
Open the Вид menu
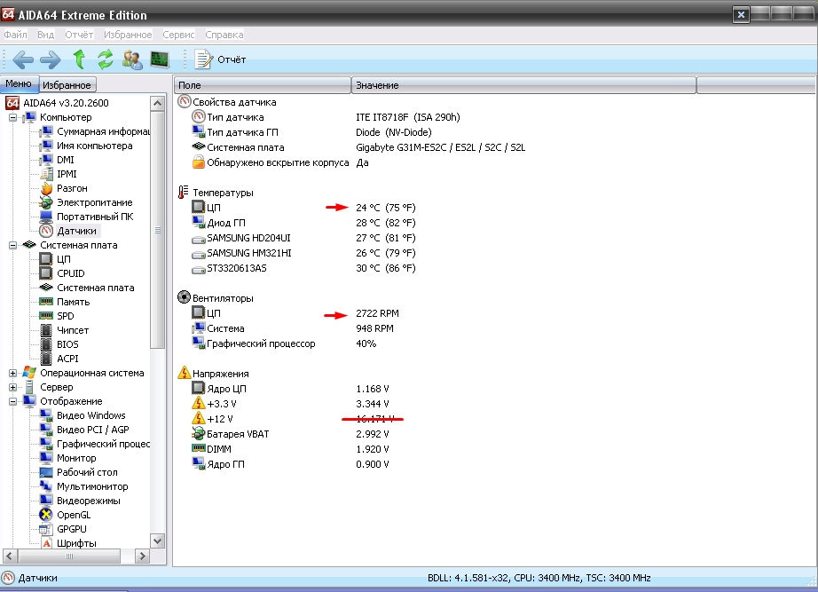(x=45, y=35)
